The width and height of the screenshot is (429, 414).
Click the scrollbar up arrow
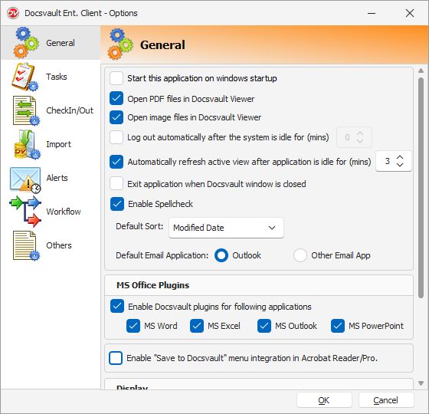point(421,71)
